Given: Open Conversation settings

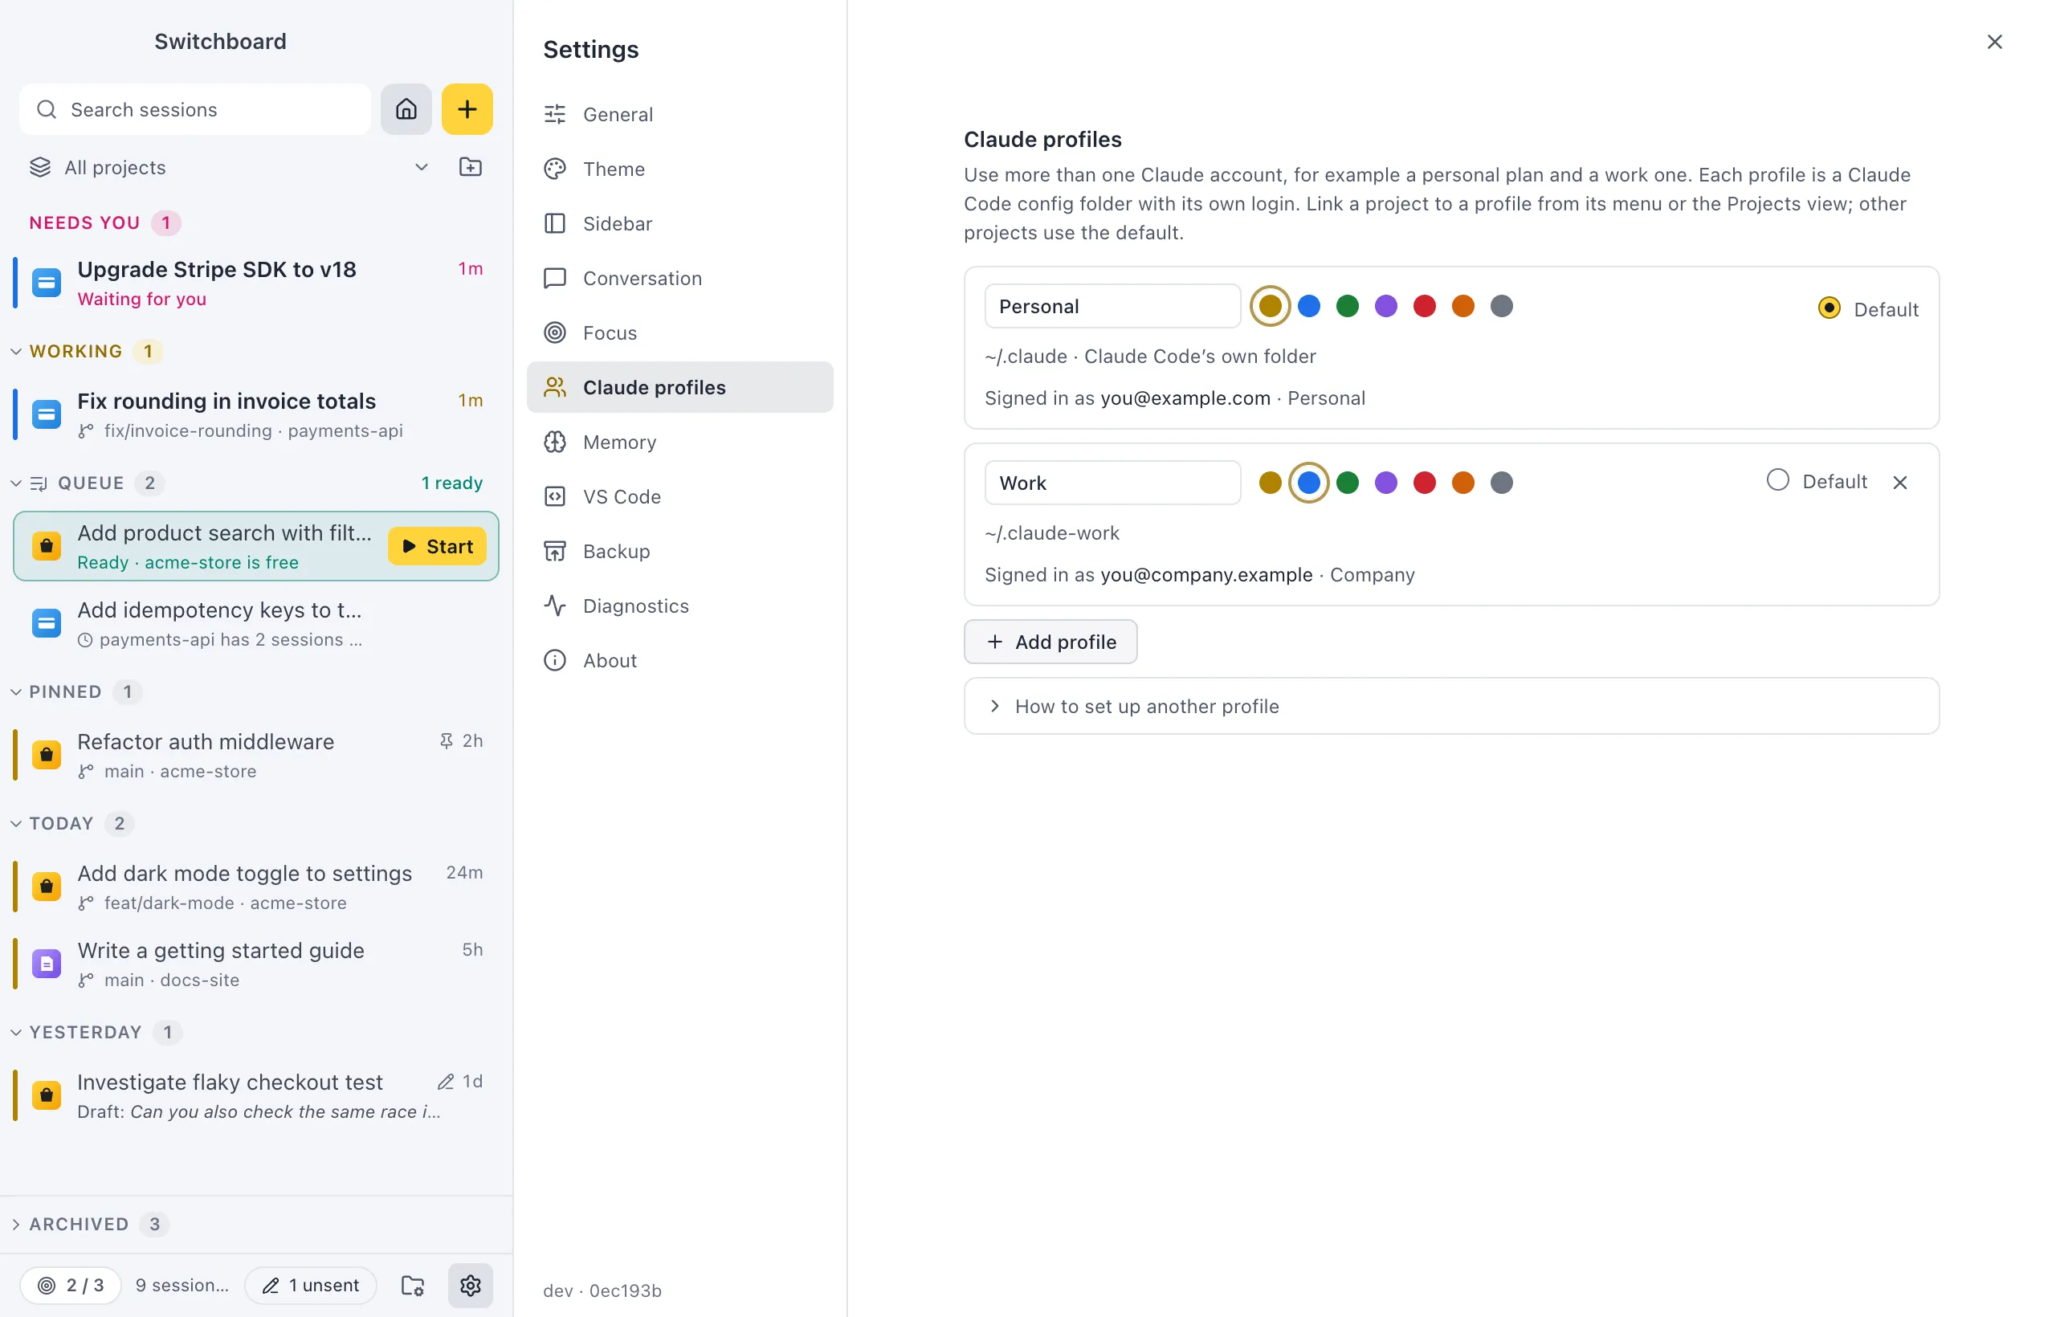Looking at the screenshot, I should coord(680,278).
